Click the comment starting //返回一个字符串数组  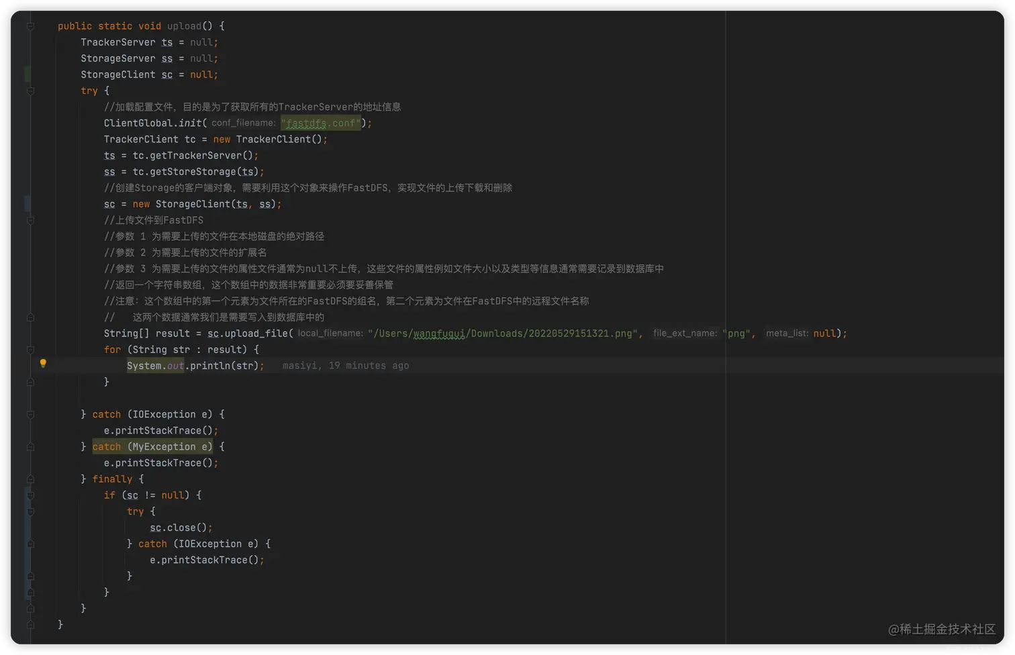[x=248, y=285]
